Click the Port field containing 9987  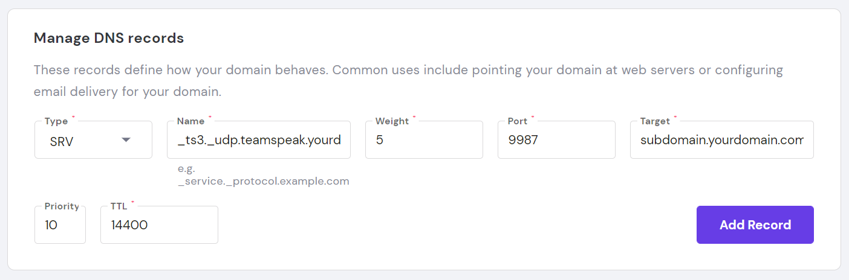pos(556,140)
